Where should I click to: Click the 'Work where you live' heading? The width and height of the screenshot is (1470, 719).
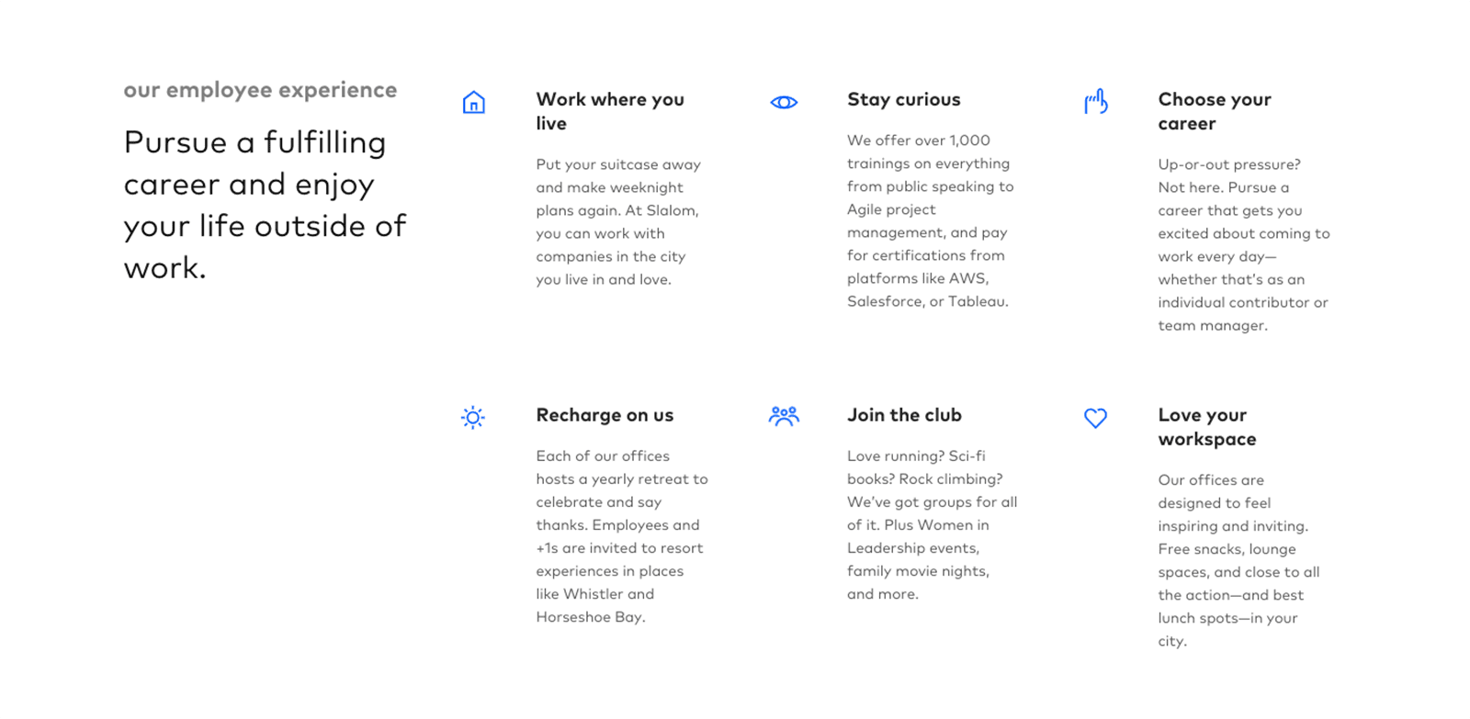click(610, 111)
